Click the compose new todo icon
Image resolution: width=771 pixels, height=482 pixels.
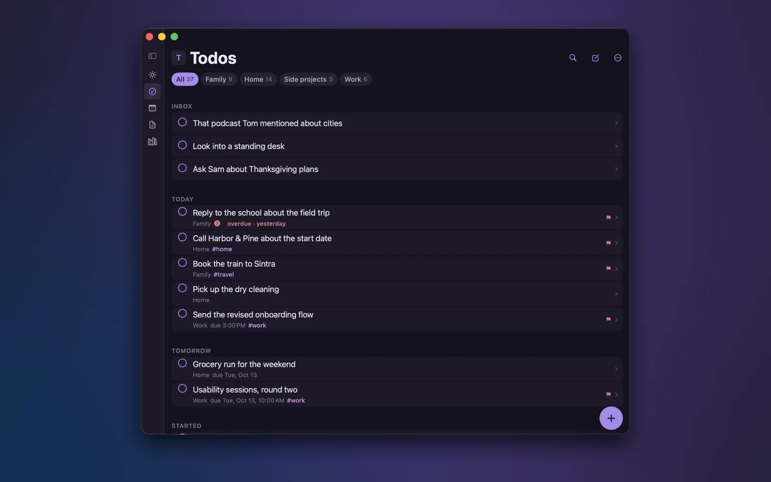click(x=596, y=58)
